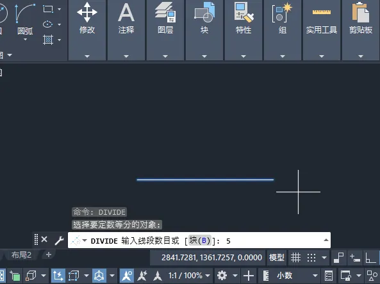
Task: Select the Rectangle tool in the draw panel
Action: tap(48, 9)
